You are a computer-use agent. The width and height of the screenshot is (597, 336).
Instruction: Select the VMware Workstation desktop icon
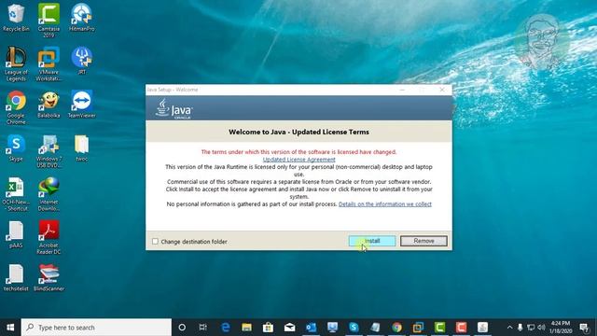[x=49, y=64]
